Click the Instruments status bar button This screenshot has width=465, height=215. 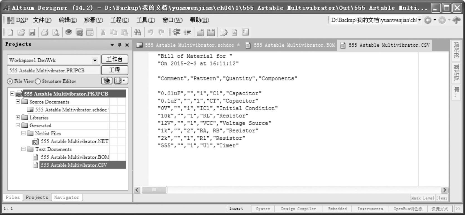click(x=370, y=209)
